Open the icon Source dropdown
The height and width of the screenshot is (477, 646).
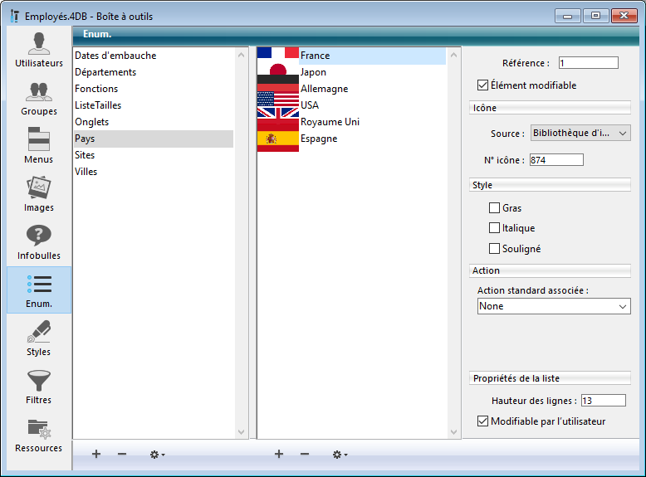[x=580, y=133]
